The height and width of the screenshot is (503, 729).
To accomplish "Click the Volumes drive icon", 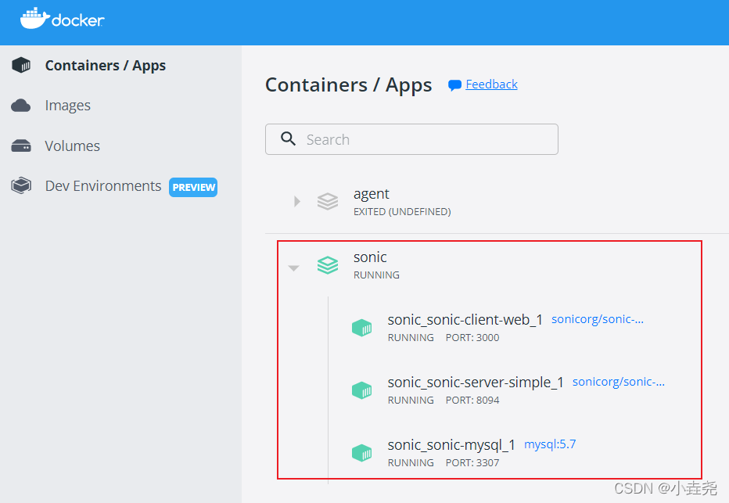I will click(x=21, y=146).
